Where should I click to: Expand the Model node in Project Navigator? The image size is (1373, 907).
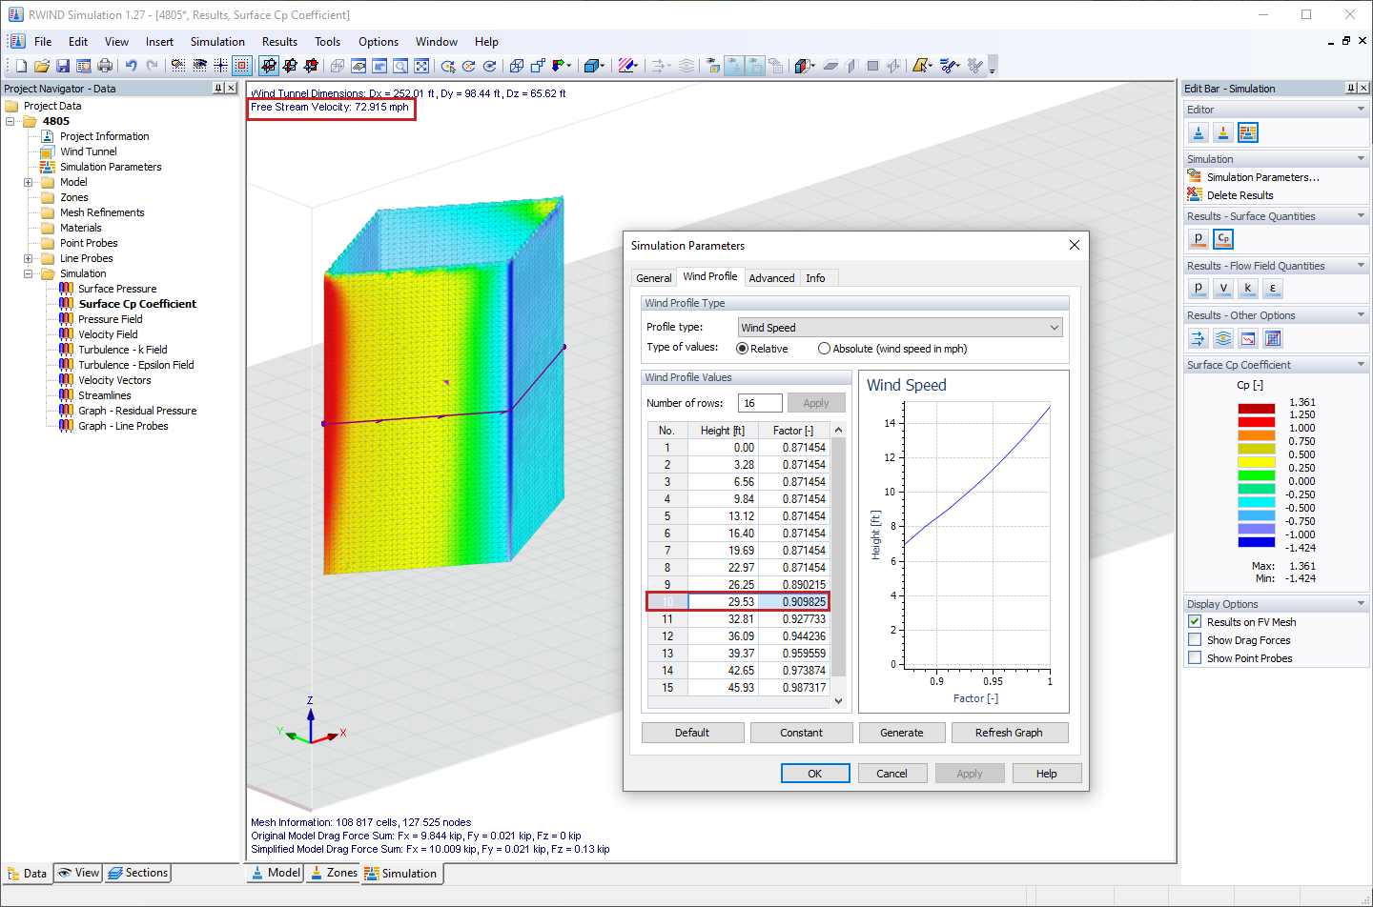pyautogui.click(x=28, y=182)
